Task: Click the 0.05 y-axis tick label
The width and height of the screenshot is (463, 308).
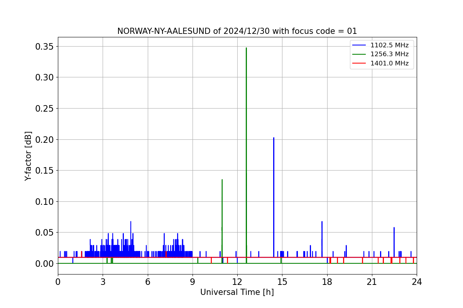Action: coord(44,233)
